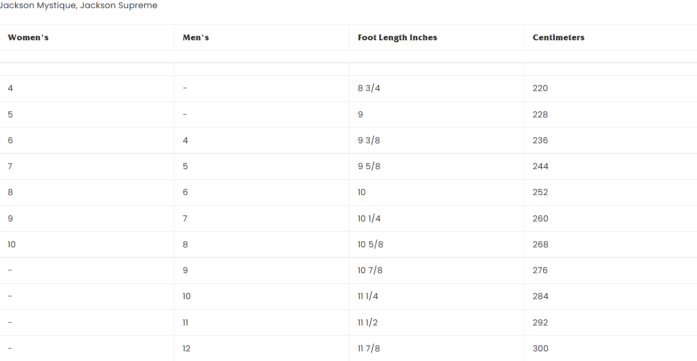Click the Men's column header
Image resolution: width=697 pixels, height=361 pixels.
tap(196, 37)
